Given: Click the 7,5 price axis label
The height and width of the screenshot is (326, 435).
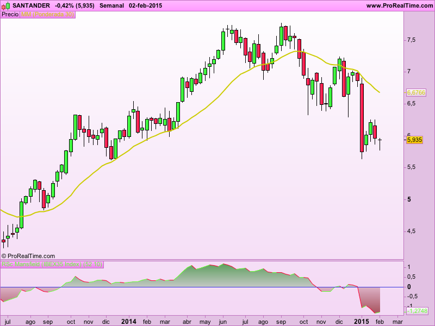Looking at the screenshot, I should tap(411, 40).
